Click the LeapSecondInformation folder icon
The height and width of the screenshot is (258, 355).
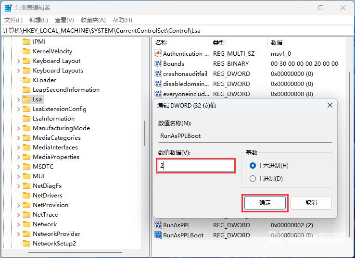pyautogui.click(x=26, y=90)
